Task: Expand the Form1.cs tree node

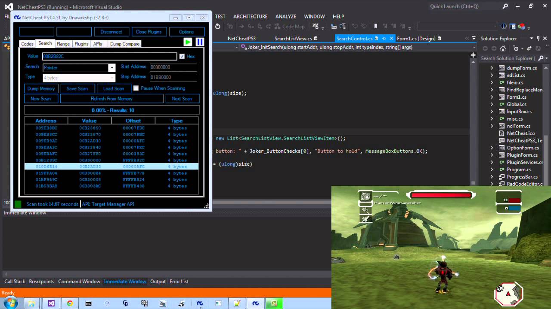Action: pos(492,97)
